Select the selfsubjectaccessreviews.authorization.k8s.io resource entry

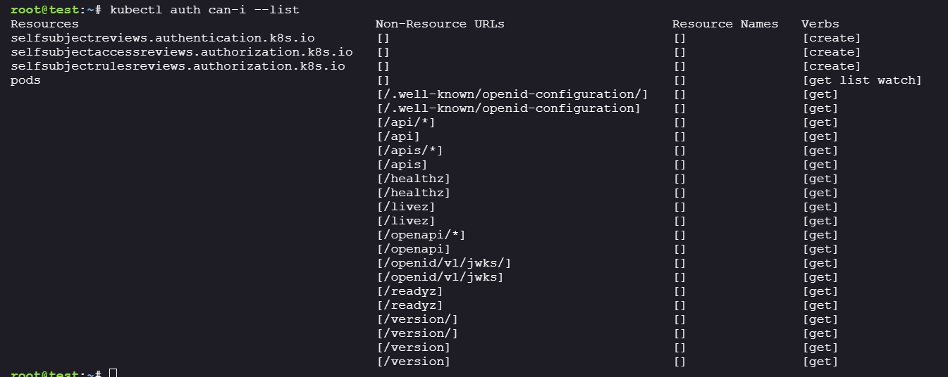[182, 52]
